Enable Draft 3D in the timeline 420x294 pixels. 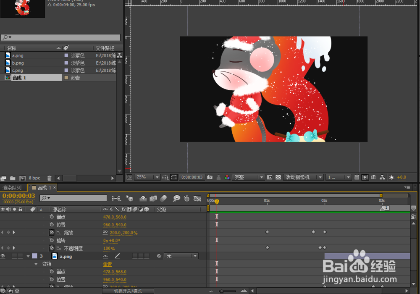[x=130, y=198]
